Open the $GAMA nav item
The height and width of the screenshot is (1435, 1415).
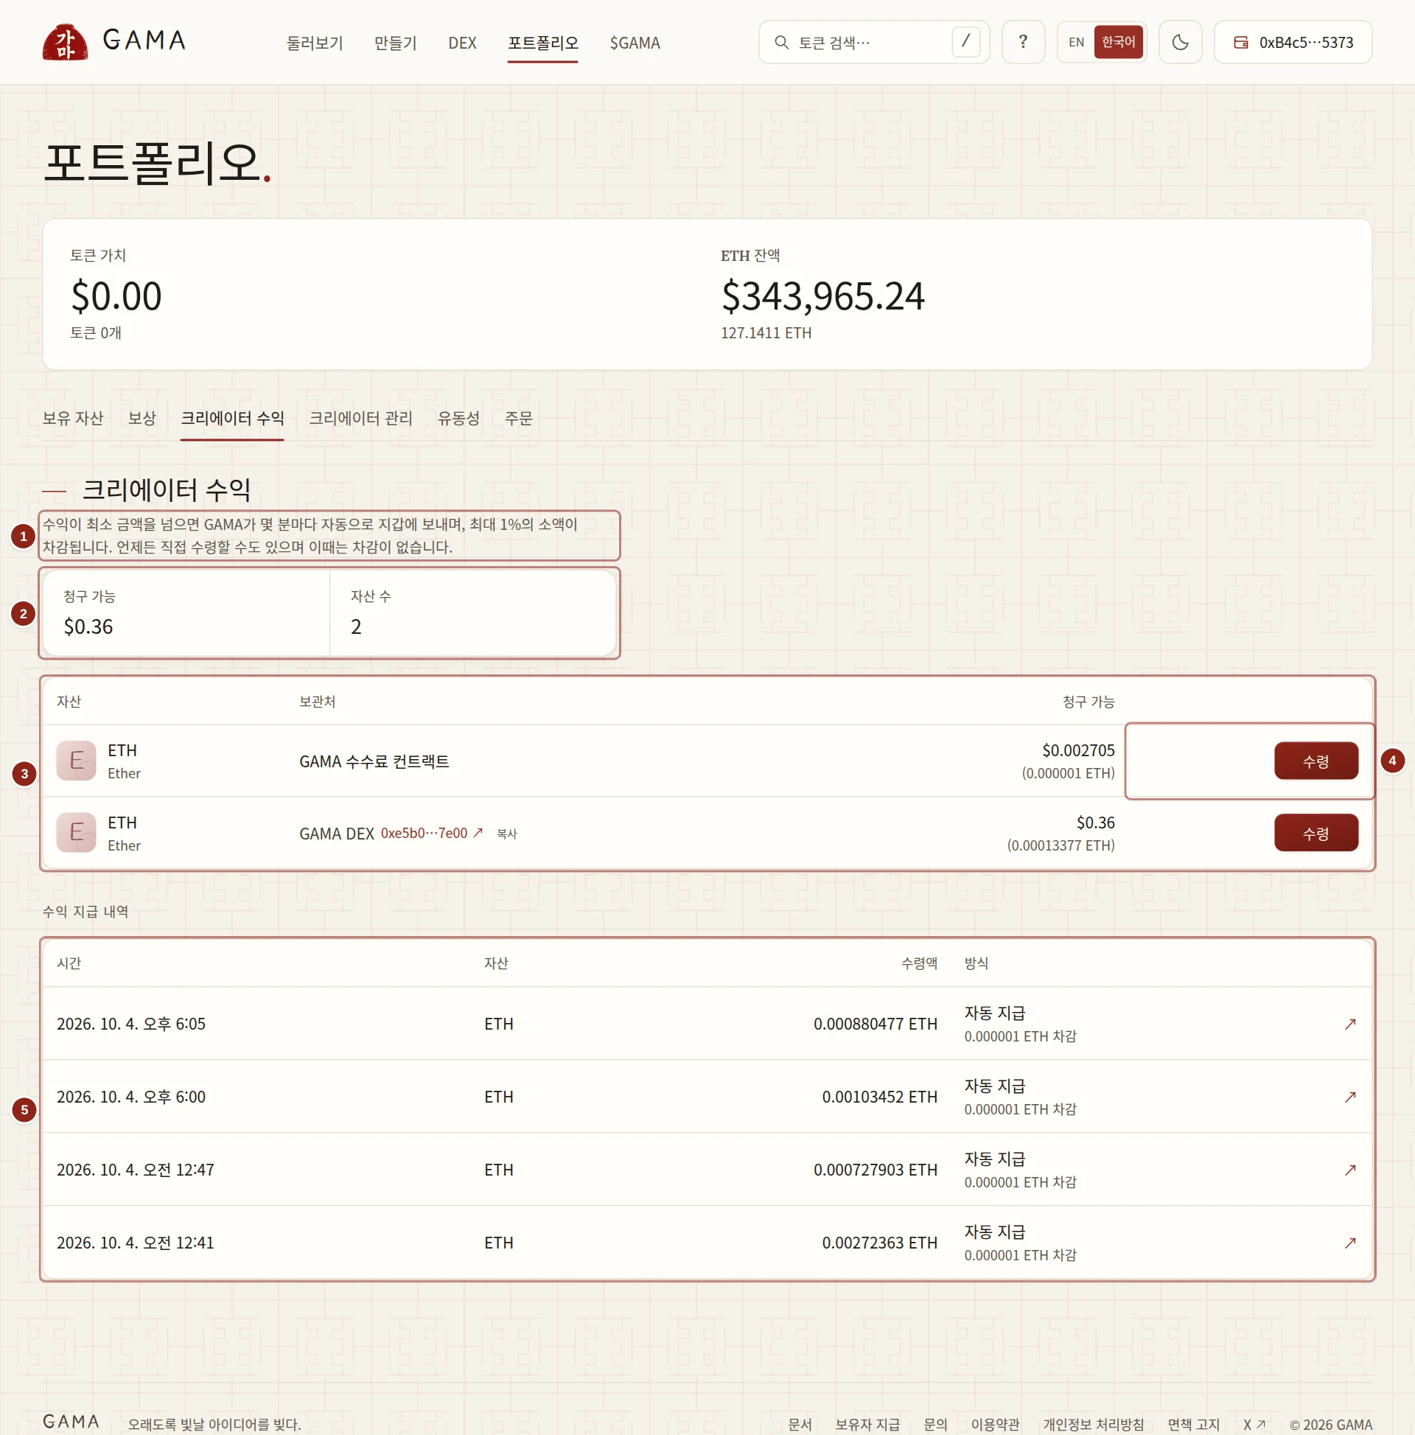click(635, 43)
